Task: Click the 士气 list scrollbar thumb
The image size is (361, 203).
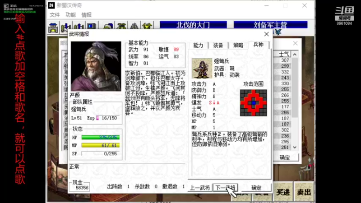Action: click(295, 88)
